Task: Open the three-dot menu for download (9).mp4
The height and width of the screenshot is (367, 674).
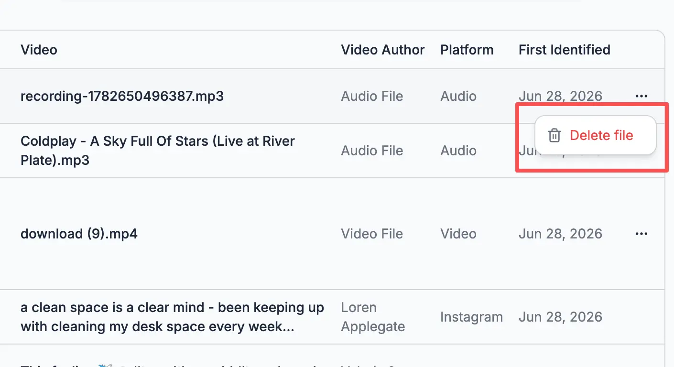Action: click(641, 234)
